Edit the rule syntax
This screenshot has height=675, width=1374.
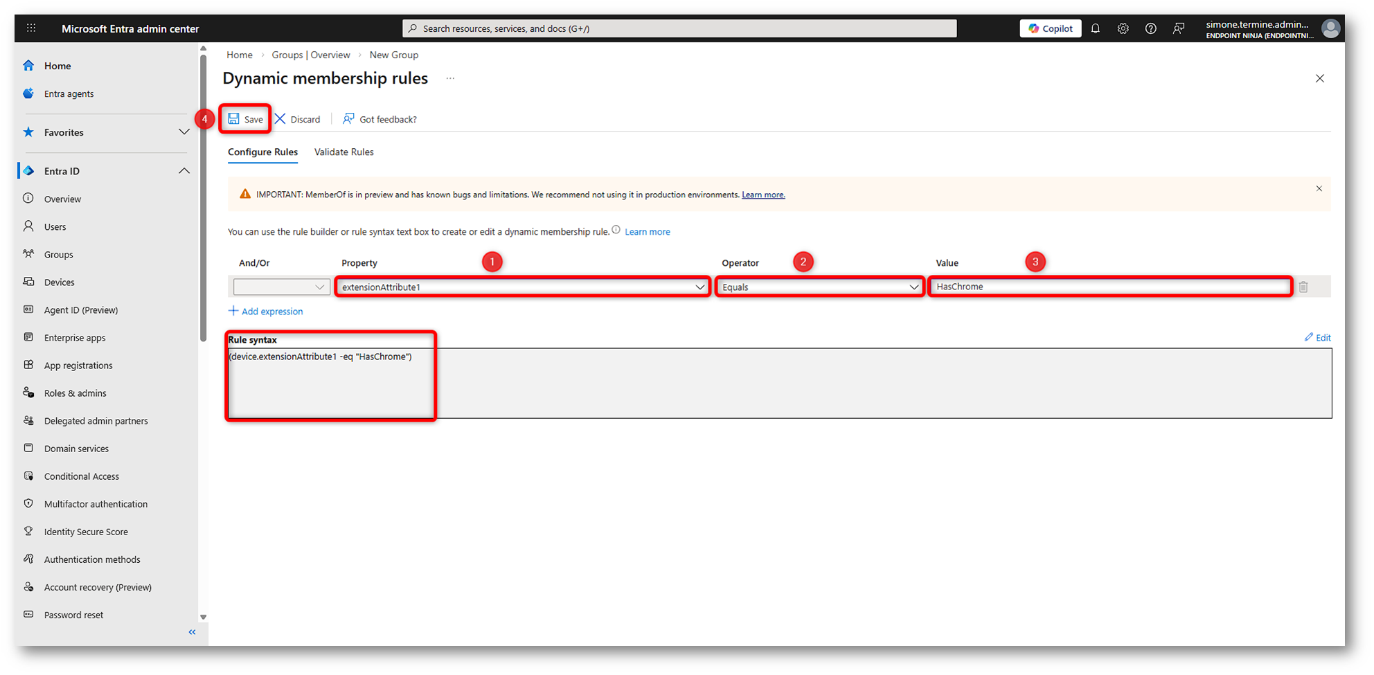point(1318,338)
